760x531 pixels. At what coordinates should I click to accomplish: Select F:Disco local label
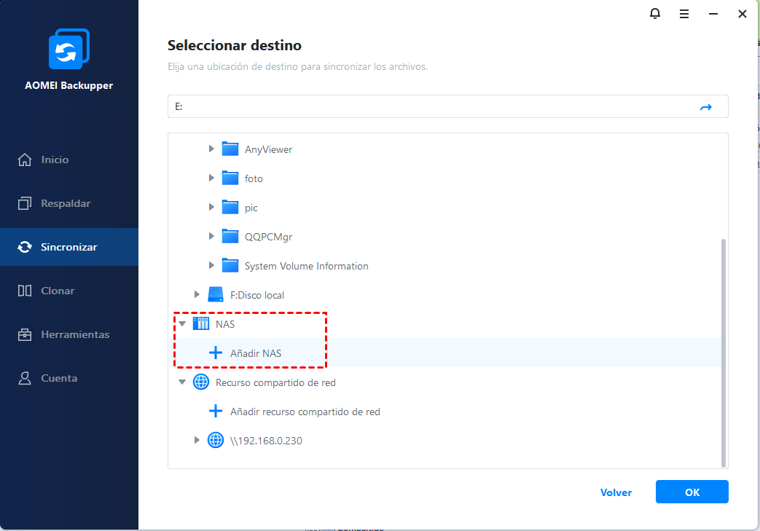click(x=257, y=295)
